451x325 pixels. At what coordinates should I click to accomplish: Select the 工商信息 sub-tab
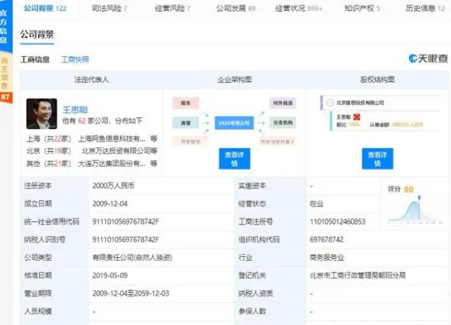coord(35,59)
